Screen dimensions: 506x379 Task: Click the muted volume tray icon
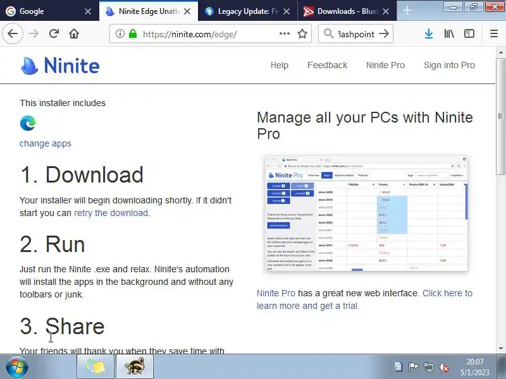click(444, 367)
